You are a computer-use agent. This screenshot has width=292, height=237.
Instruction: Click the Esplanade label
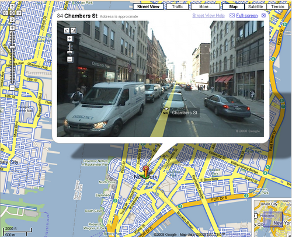tap(103, 195)
